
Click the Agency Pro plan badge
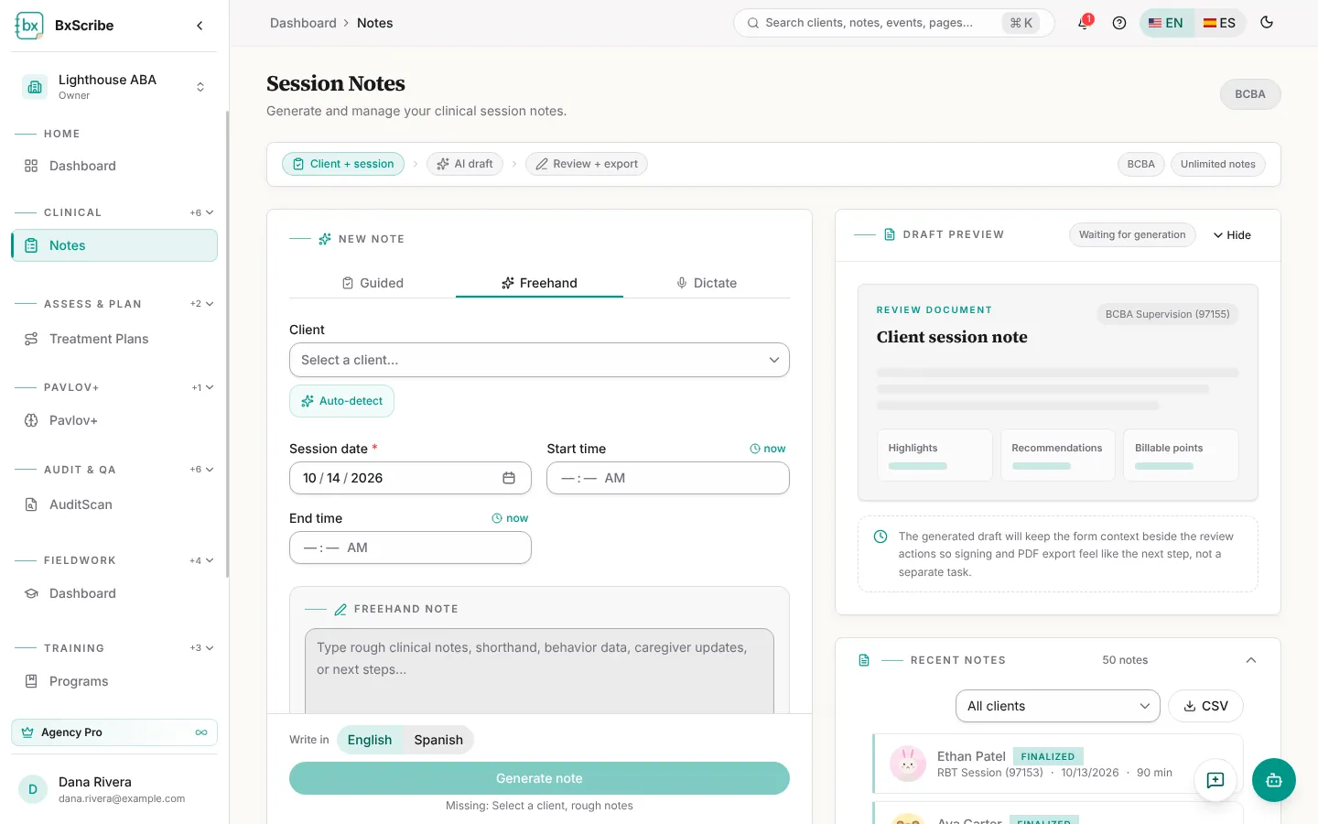coord(114,732)
